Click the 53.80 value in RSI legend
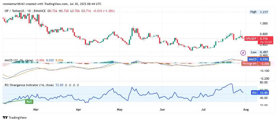Image resolution: width=277 pixels, height=122 pixels. pos(59,85)
